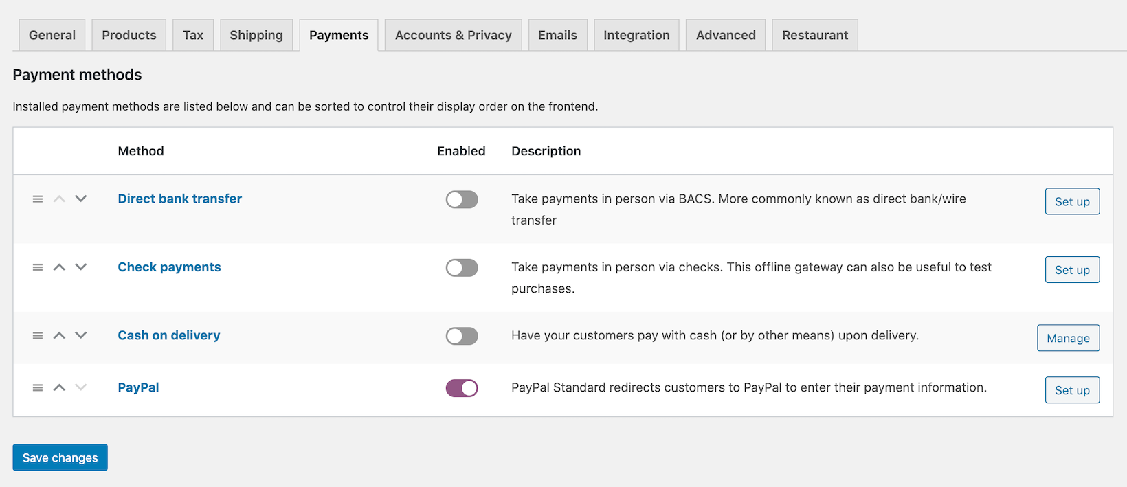Click Manage for Cash on delivery

click(x=1068, y=338)
